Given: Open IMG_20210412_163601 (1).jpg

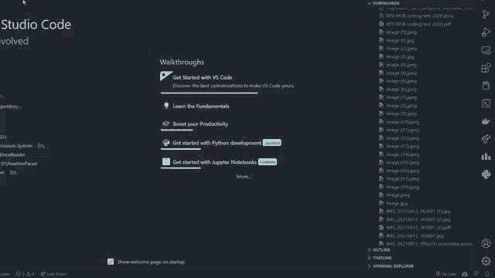Looking at the screenshot, I should 418,212.
